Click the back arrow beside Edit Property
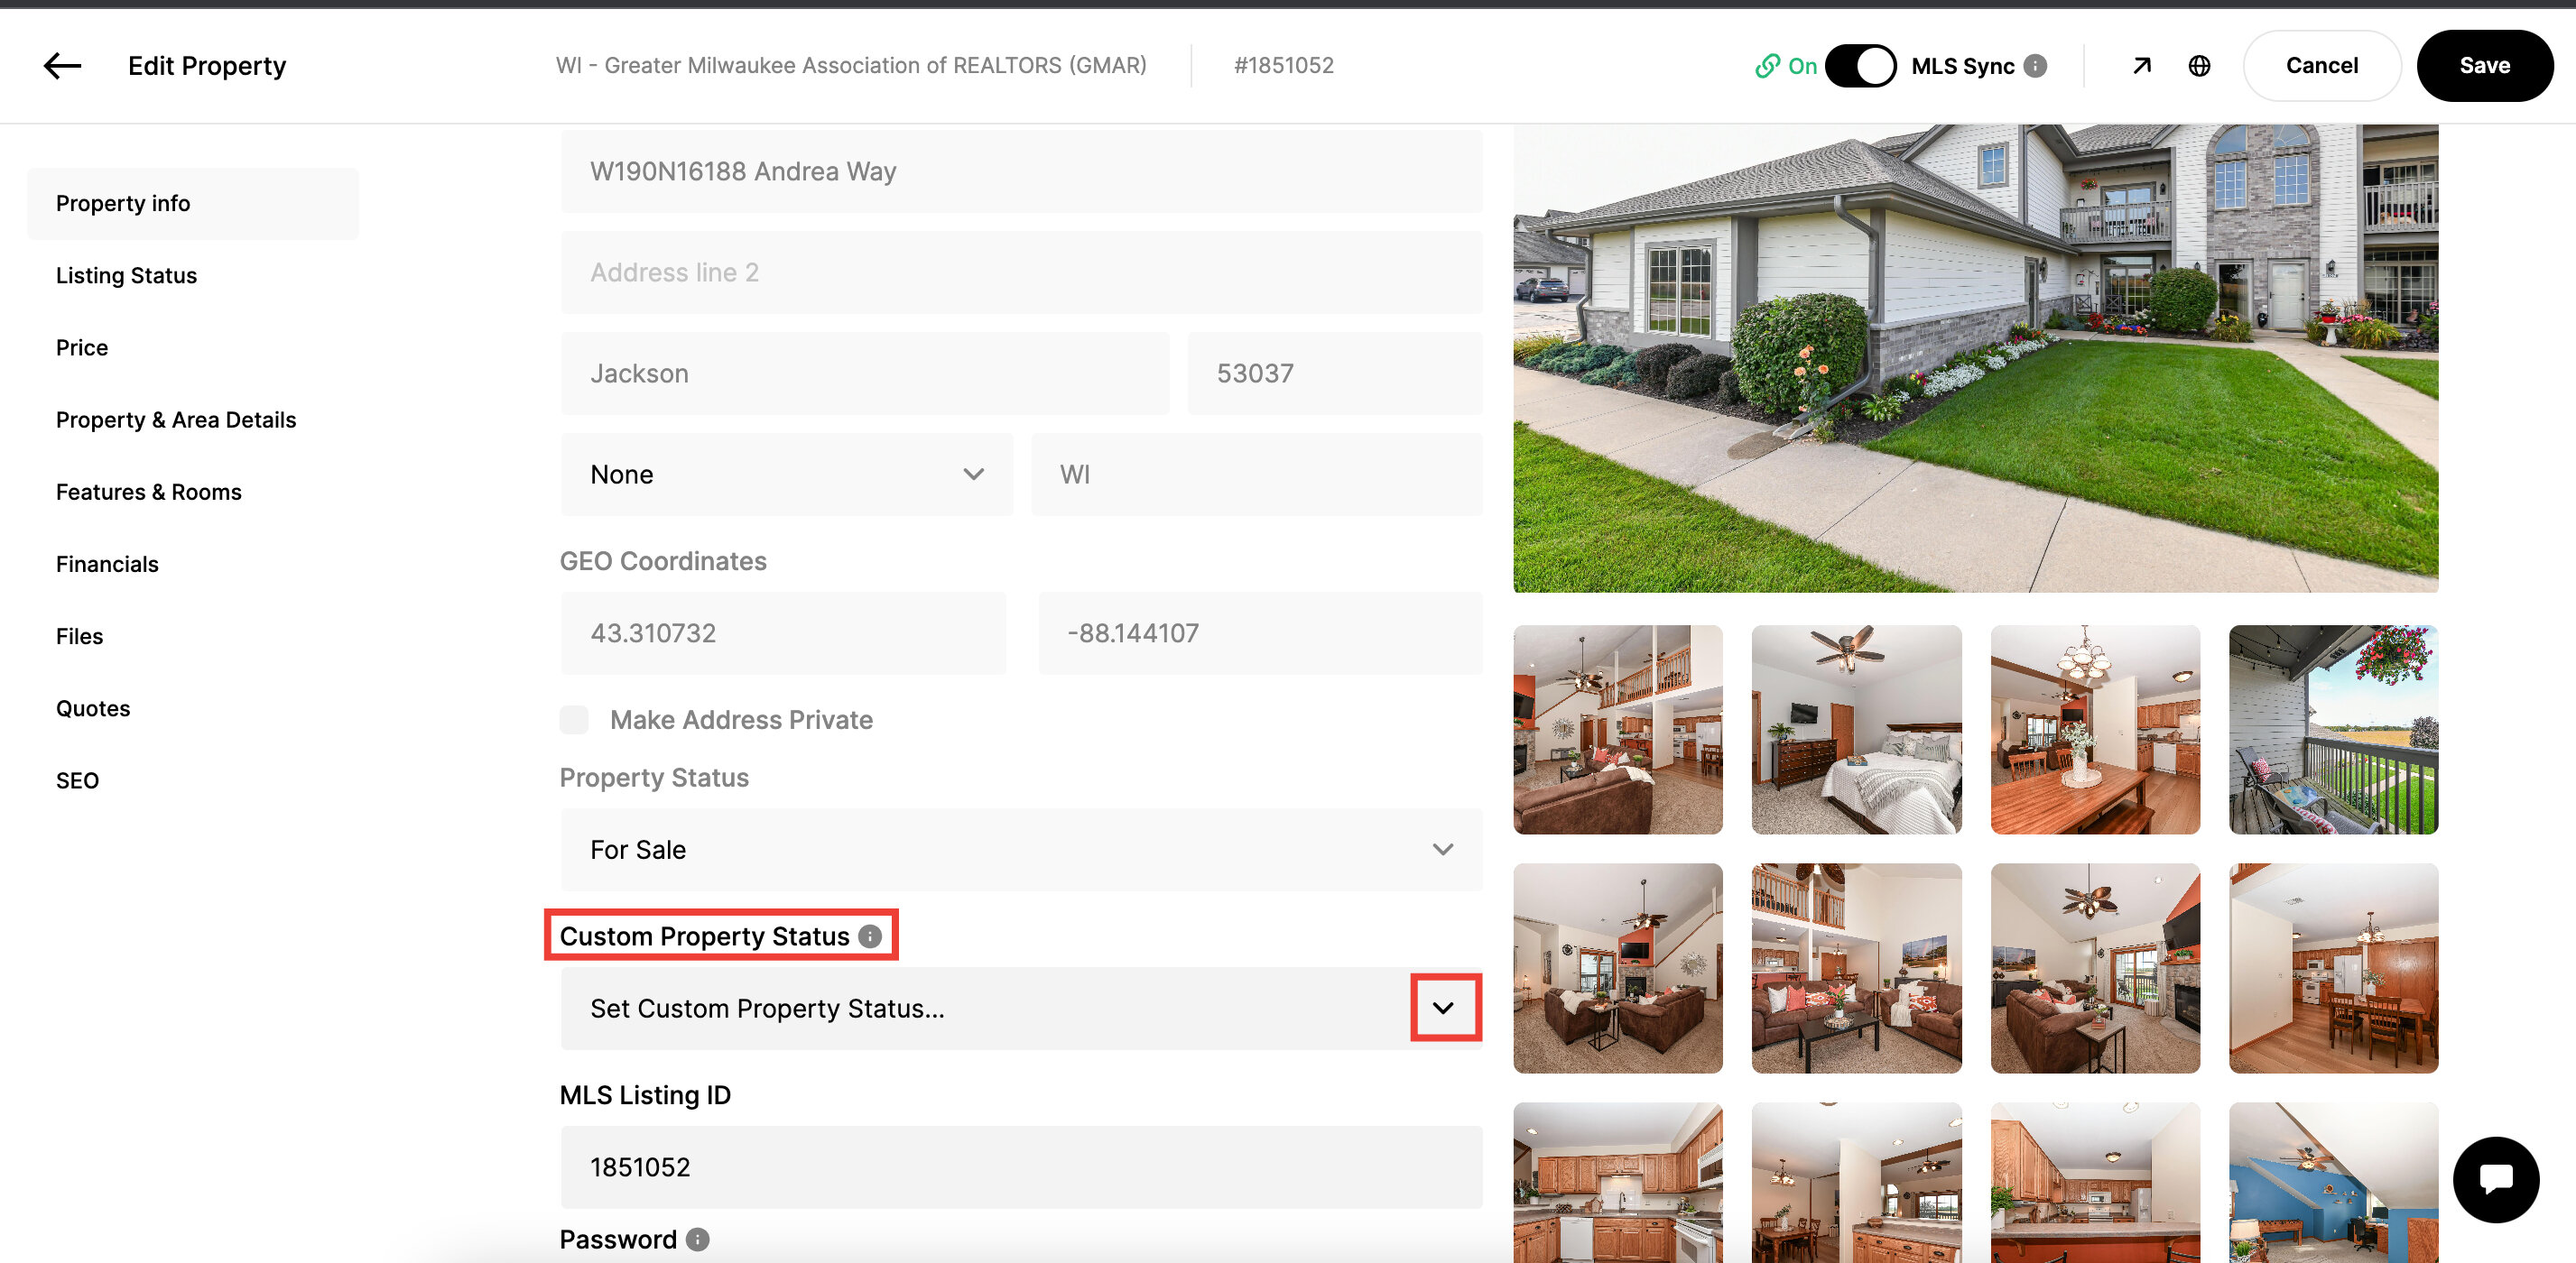Image resolution: width=2576 pixels, height=1263 pixels. click(62, 66)
